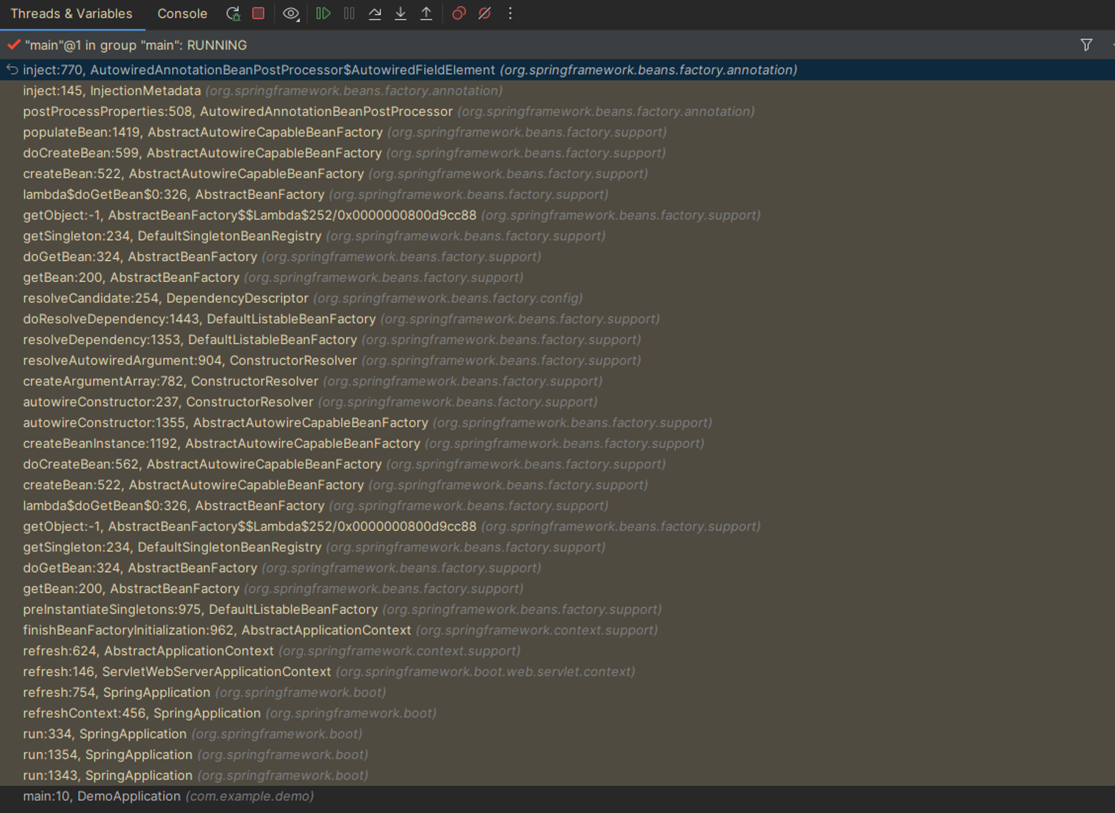Toggle Mute Breakpoints
This screenshot has width=1115, height=813.
(x=484, y=13)
